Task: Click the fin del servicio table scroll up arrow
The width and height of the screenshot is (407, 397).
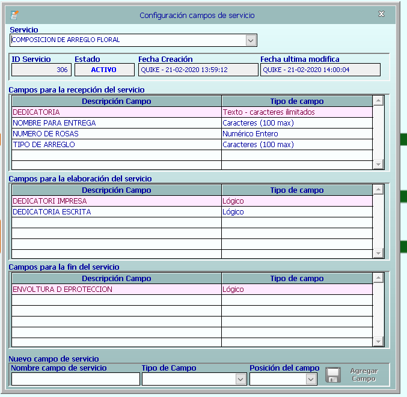Action: click(379, 277)
